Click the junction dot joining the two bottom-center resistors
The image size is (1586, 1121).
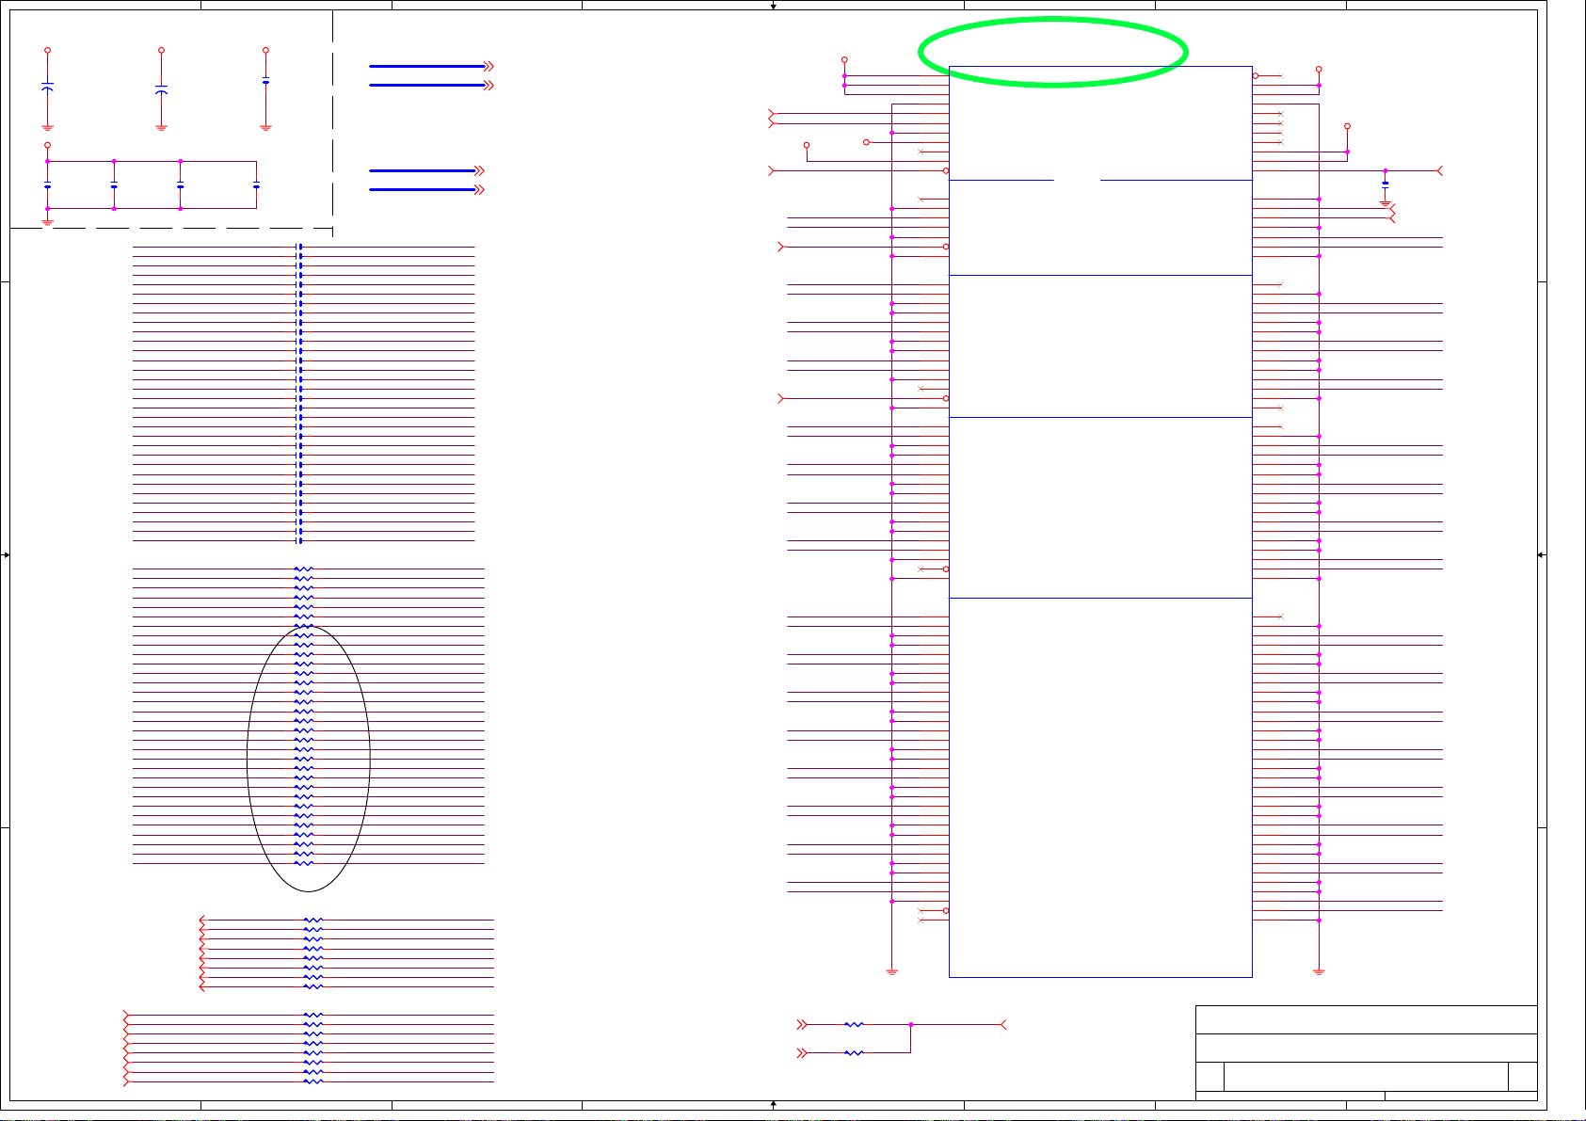910,1024
